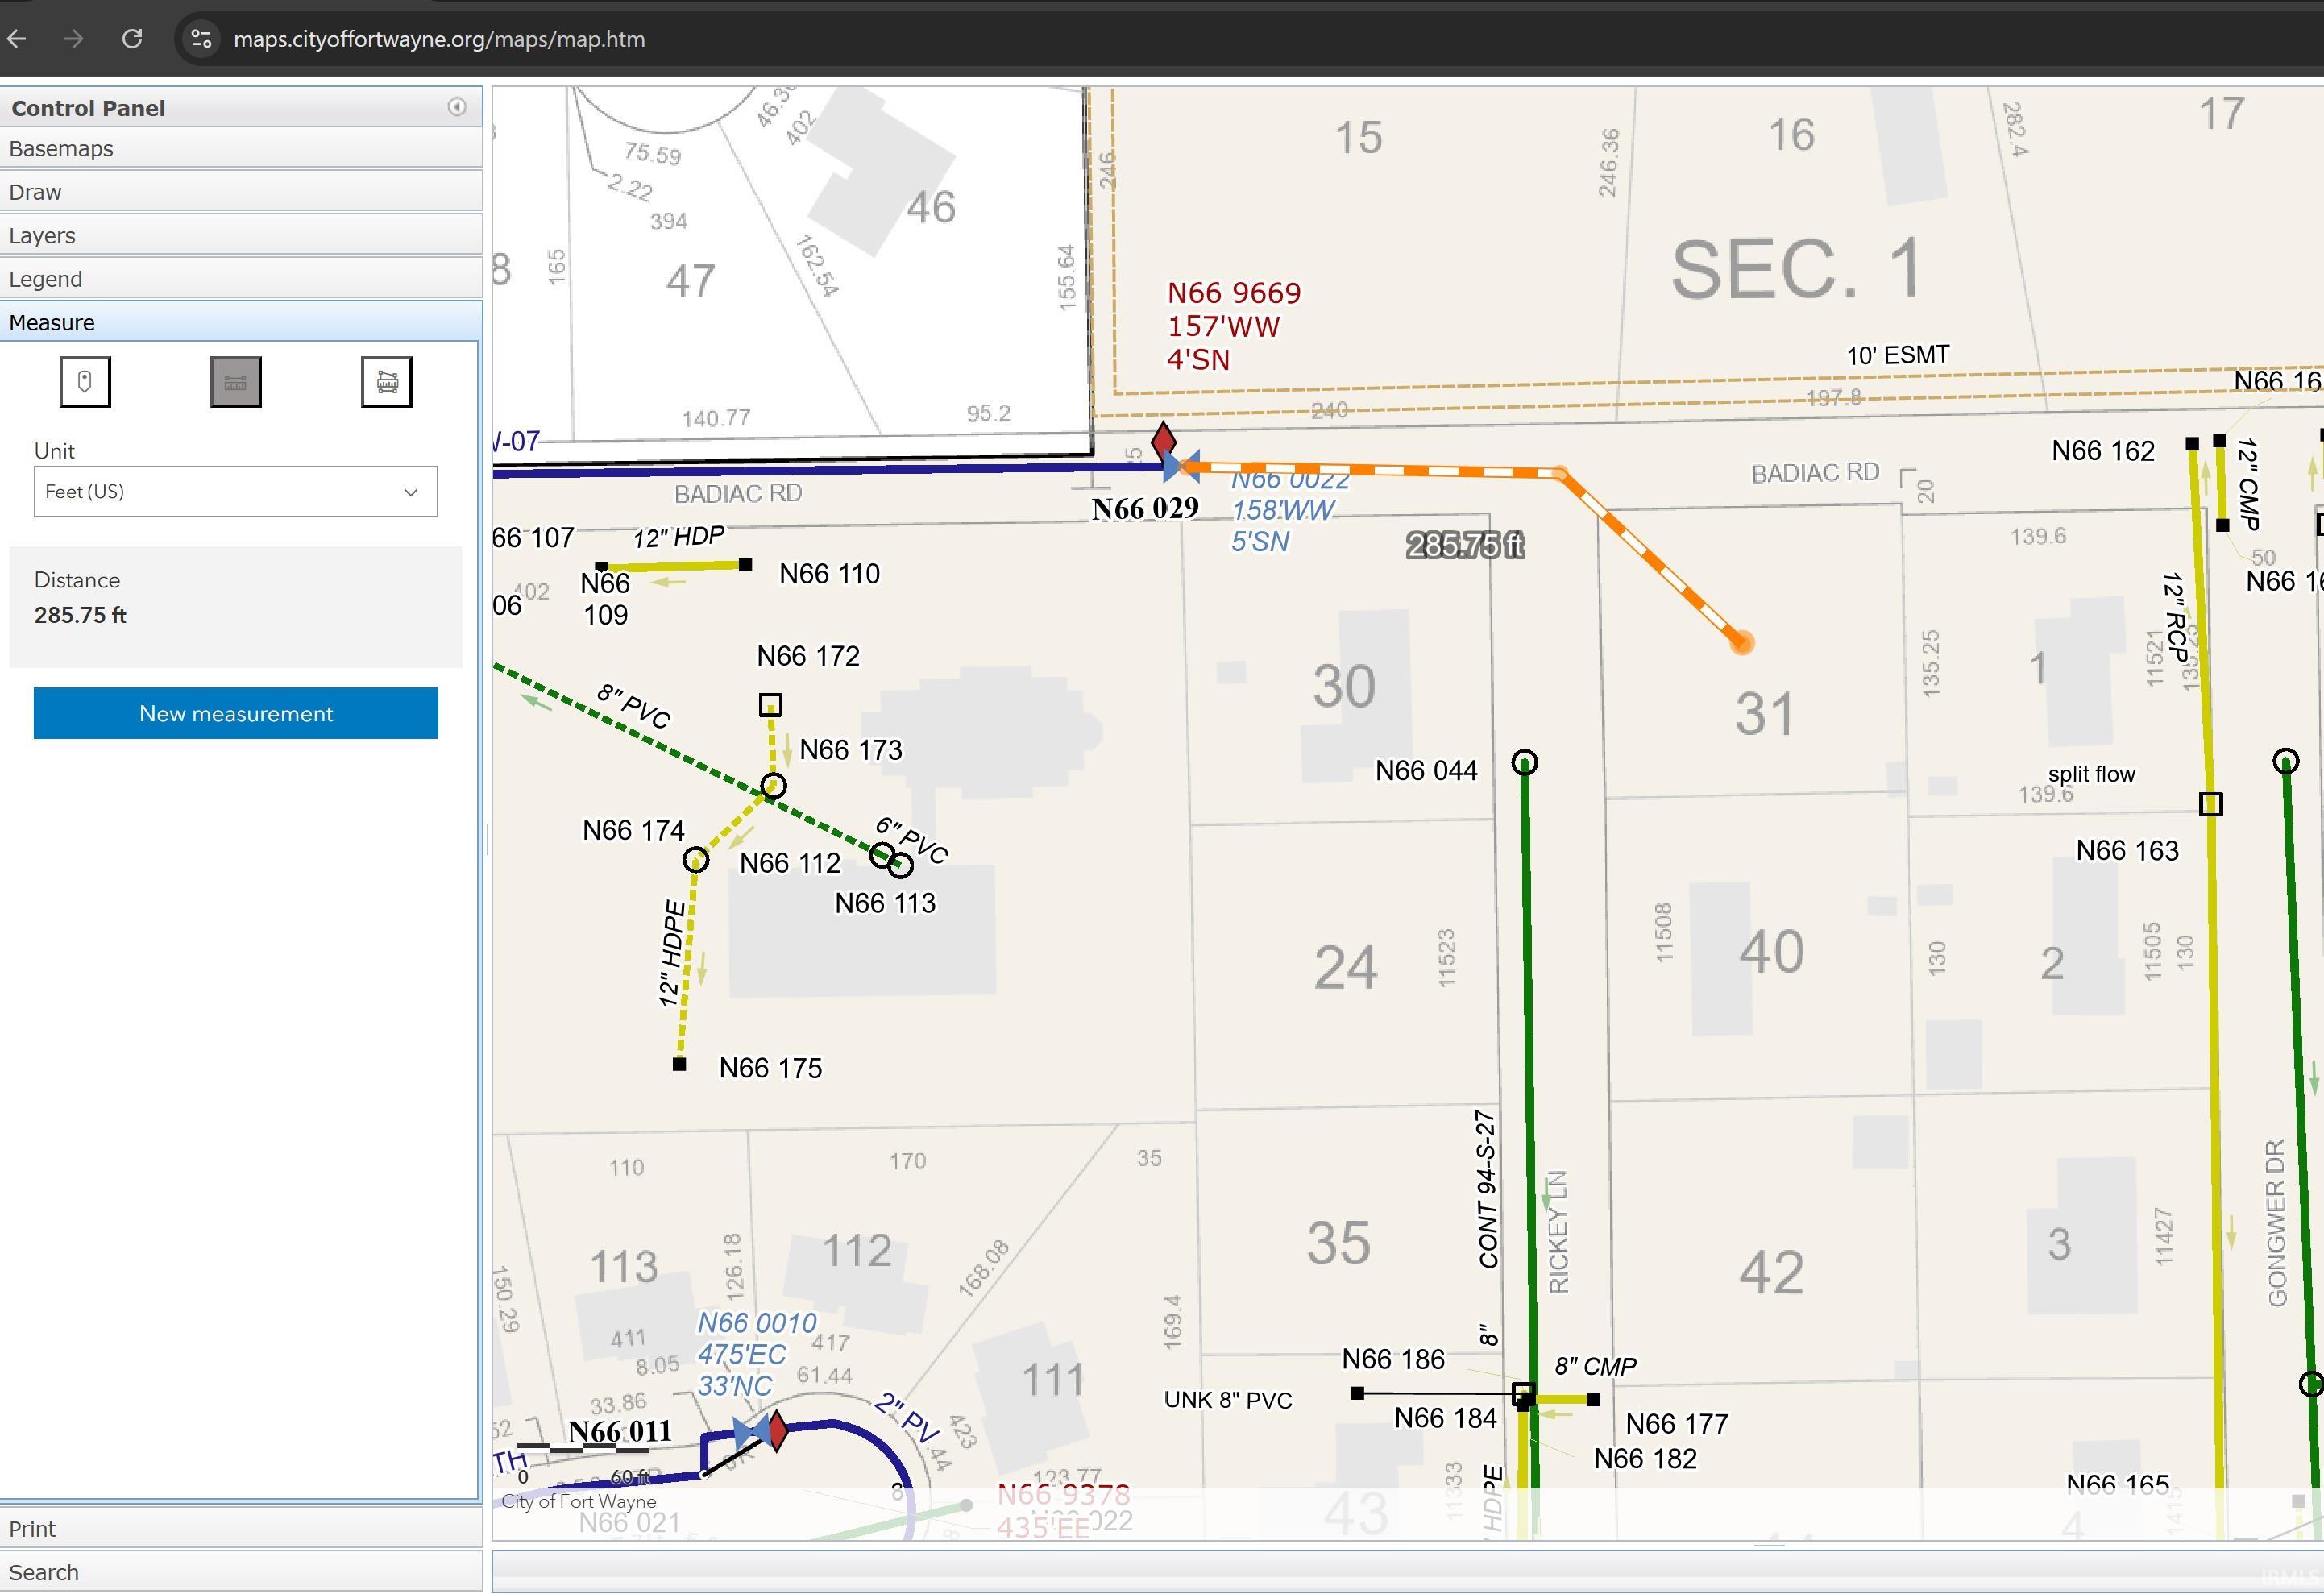This screenshot has width=2324, height=1594.
Task: Click the split flow label
Action: tap(2091, 774)
